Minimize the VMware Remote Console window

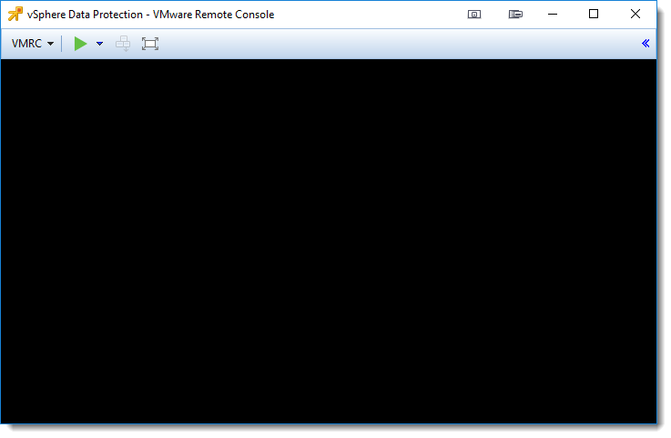pyautogui.click(x=553, y=15)
